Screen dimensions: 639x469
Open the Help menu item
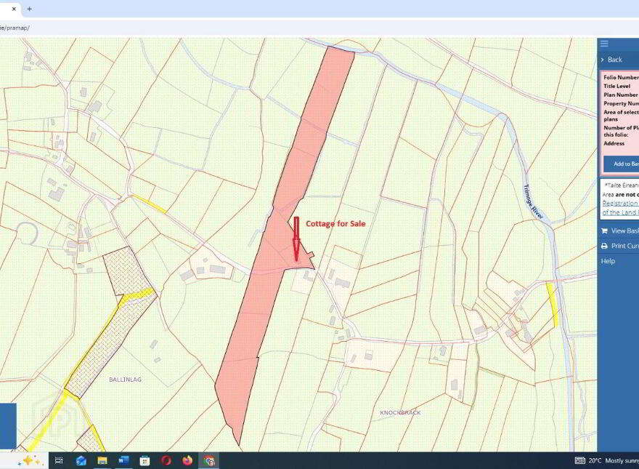tap(608, 261)
